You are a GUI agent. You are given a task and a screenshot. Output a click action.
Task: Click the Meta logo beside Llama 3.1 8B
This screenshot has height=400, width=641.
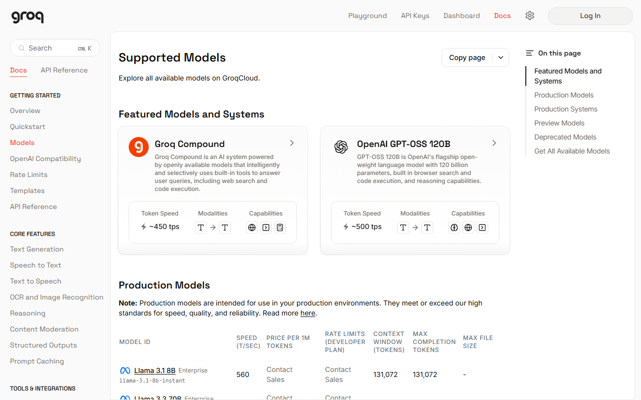pyautogui.click(x=125, y=370)
